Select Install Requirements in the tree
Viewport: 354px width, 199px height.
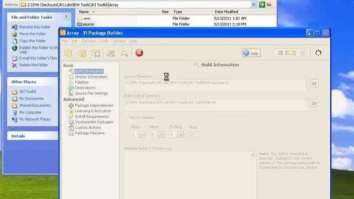coord(92,117)
